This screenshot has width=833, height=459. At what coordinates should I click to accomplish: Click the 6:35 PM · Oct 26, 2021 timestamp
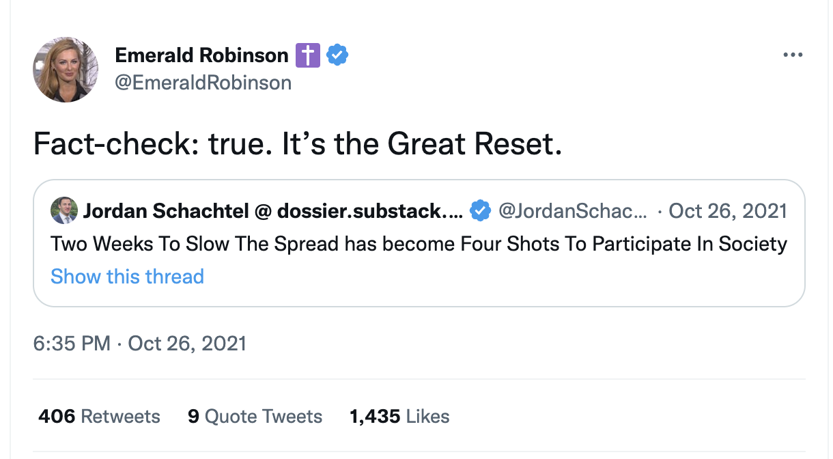pyautogui.click(x=139, y=343)
